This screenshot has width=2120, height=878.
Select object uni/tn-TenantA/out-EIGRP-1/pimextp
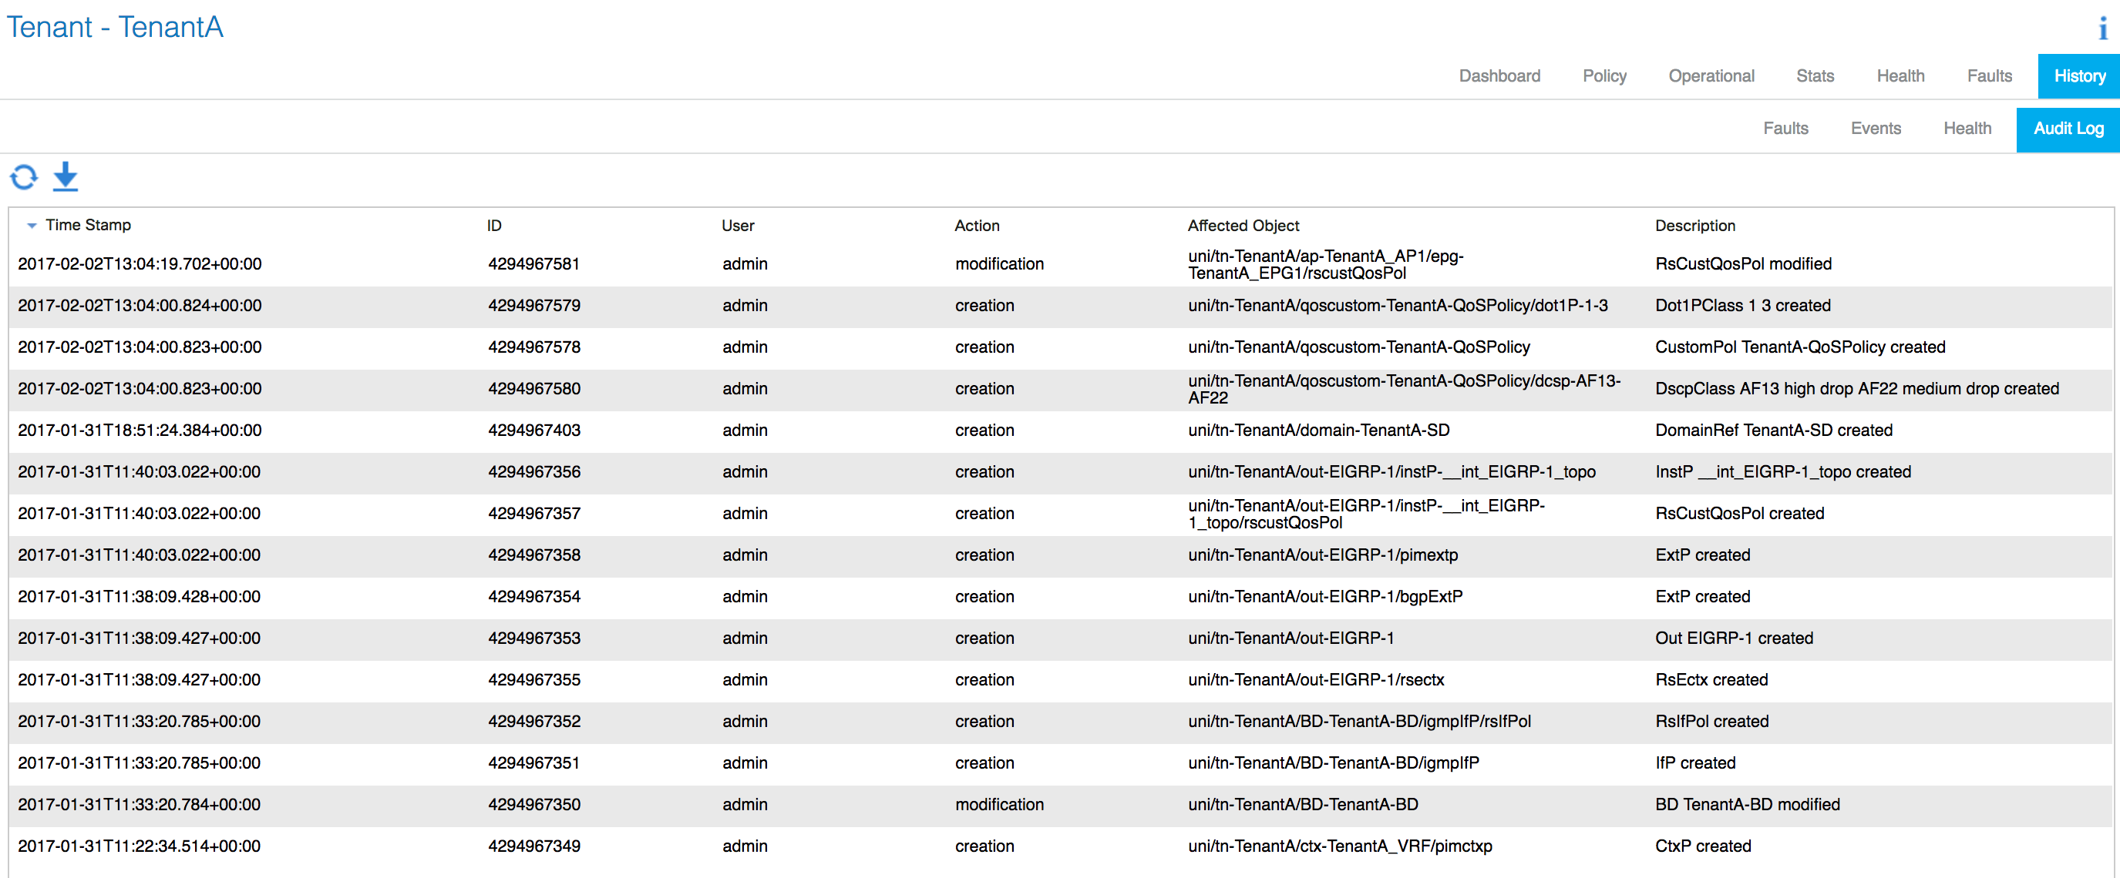tap(1323, 555)
